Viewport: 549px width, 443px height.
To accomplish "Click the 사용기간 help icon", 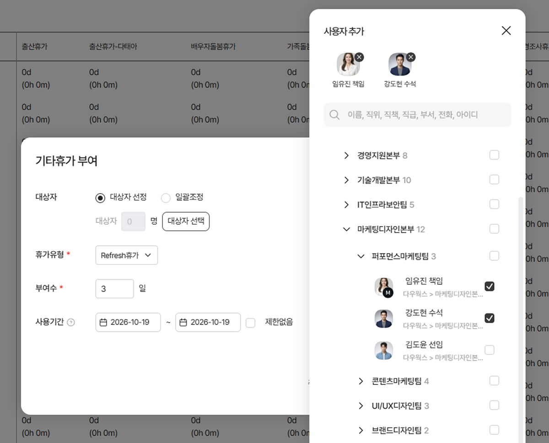I will coord(71,322).
